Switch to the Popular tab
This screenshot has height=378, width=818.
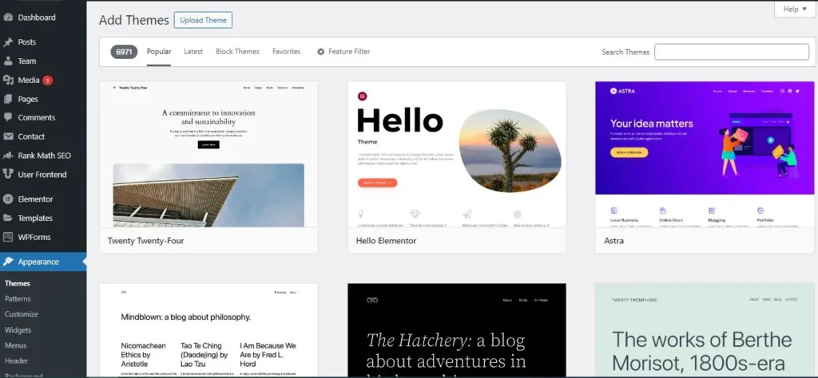pyautogui.click(x=159, y=52)
